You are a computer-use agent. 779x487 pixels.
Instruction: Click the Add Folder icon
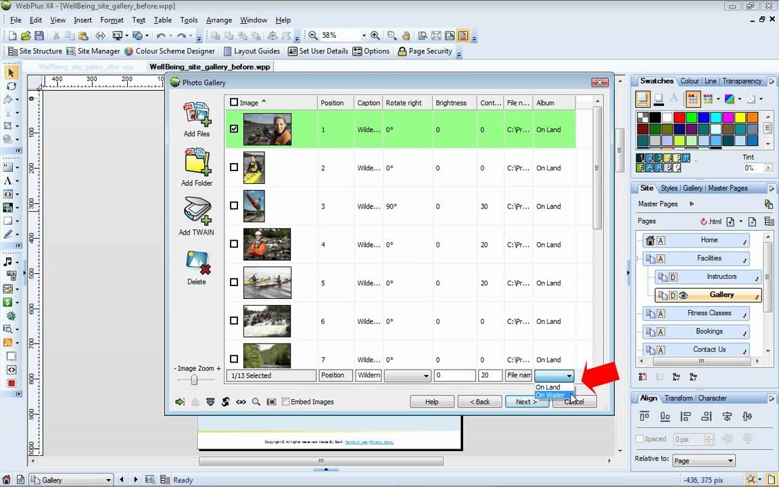[x=197, y=162]
